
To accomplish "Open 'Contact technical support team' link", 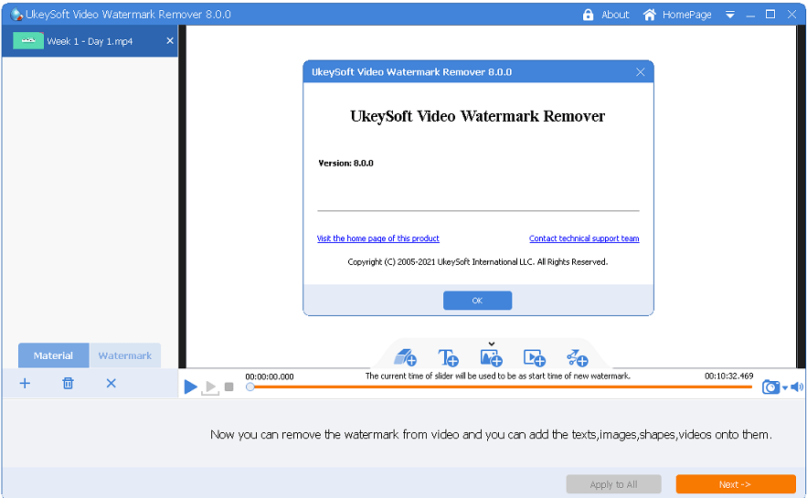I will [584, 238].
